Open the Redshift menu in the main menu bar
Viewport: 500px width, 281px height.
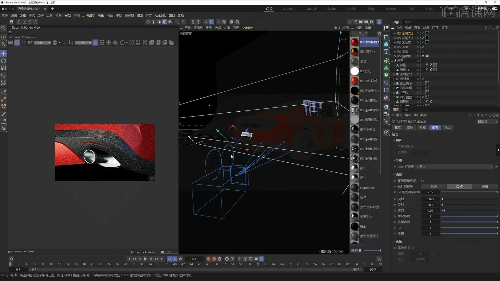(x=160, y=15)
